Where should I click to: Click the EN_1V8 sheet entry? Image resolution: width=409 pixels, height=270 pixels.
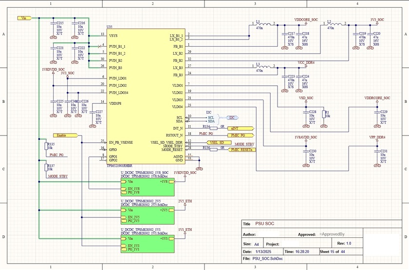coord(130,189)
